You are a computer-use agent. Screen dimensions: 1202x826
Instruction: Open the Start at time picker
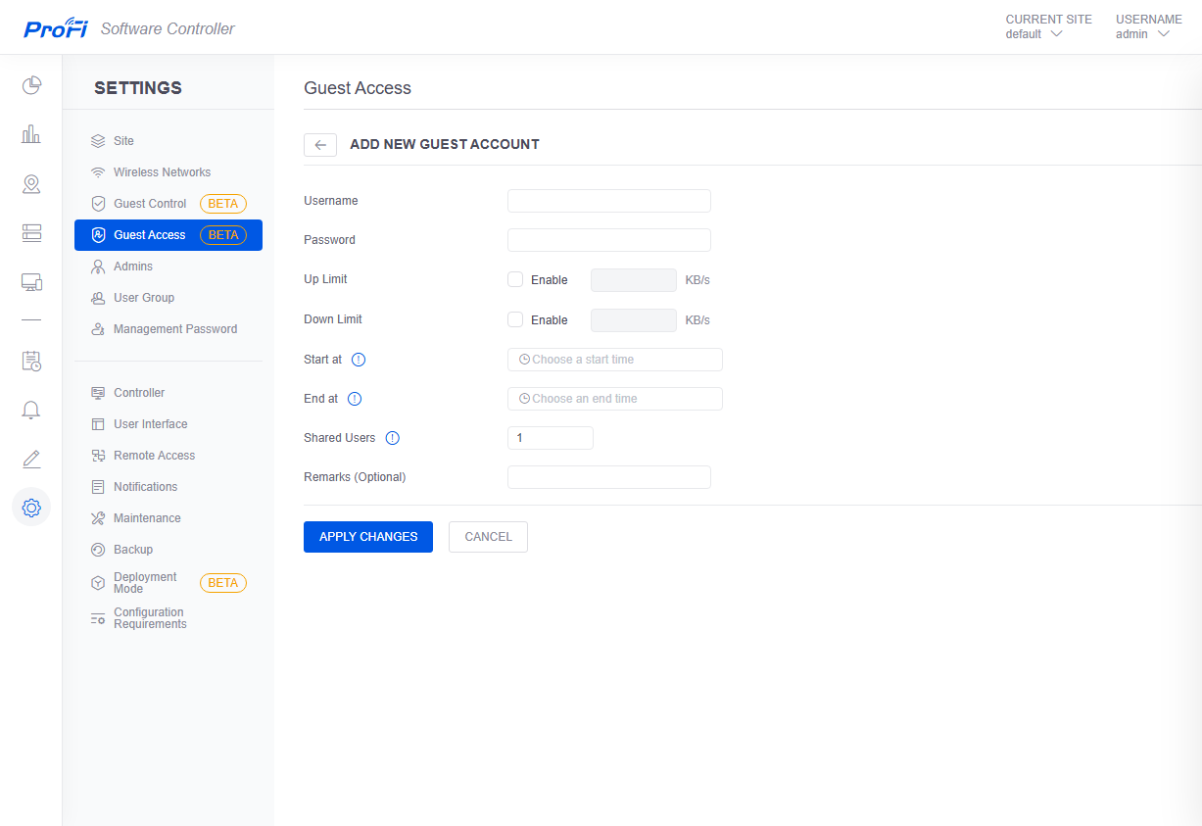click(x=615, y=360)
